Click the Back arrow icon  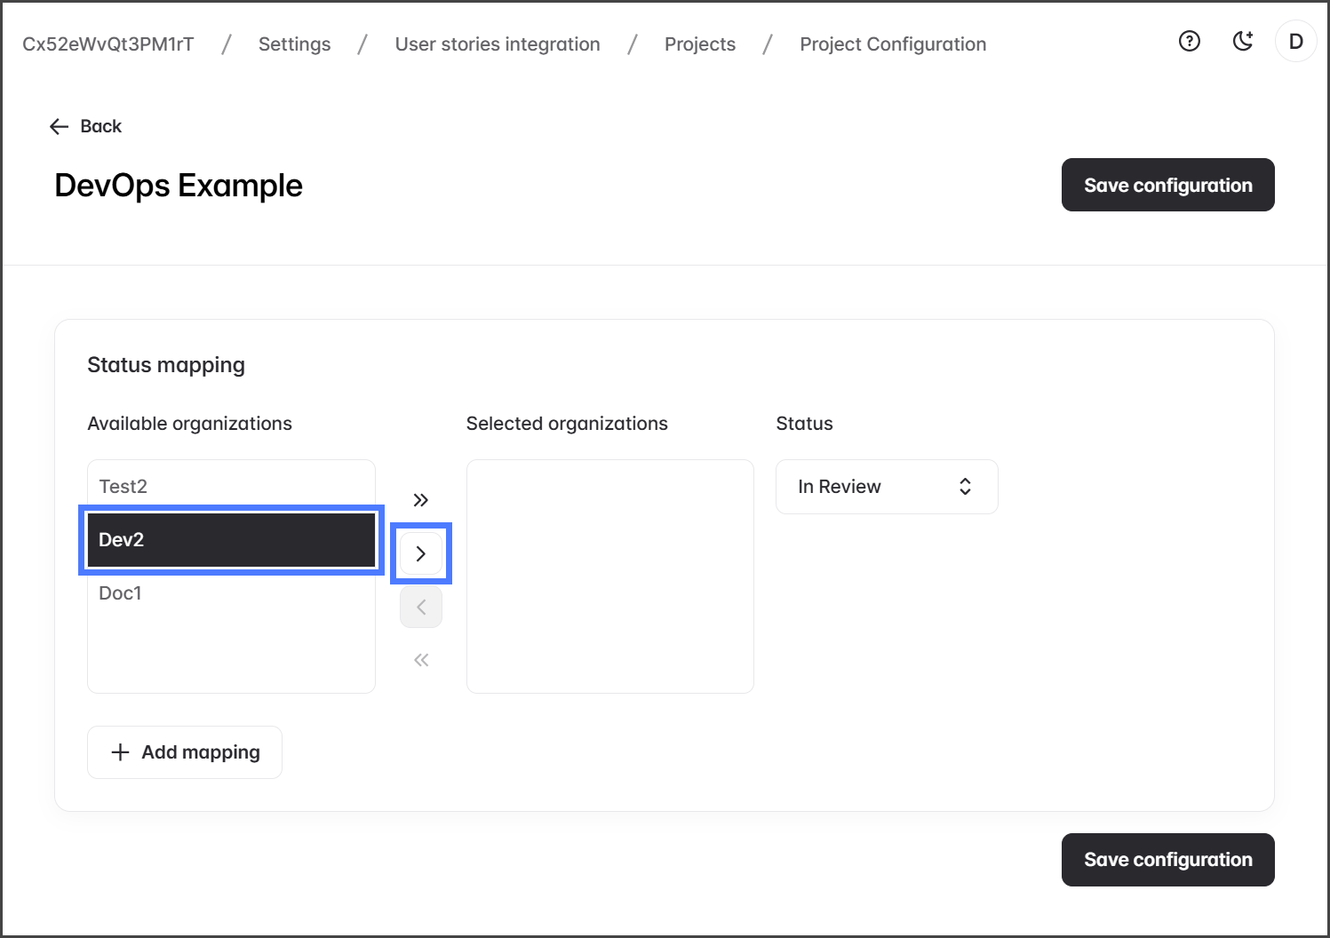coord(60,126)
